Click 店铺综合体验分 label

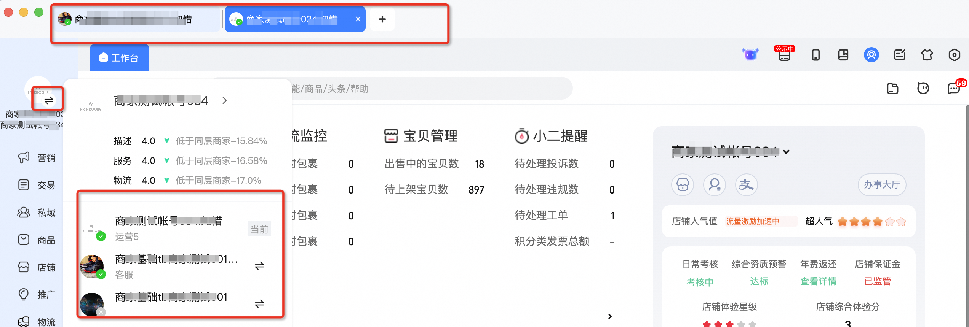point(848,307)
